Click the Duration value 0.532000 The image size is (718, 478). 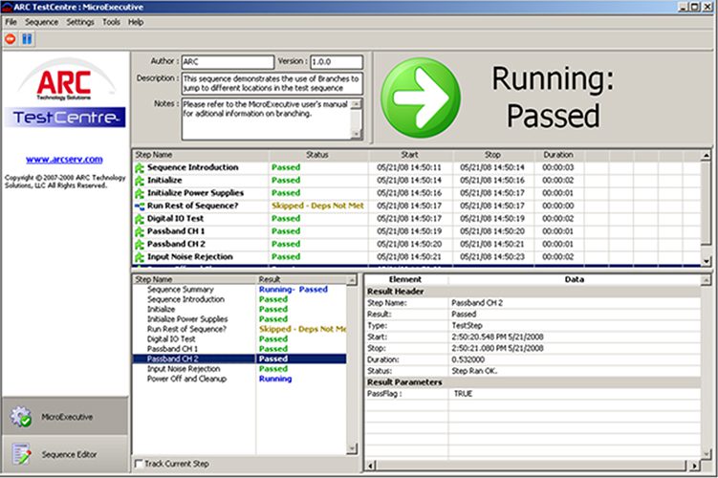468,359
